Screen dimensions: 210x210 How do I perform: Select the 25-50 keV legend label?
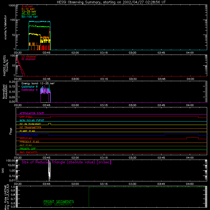pyautogui.click(x=29, y=14)
